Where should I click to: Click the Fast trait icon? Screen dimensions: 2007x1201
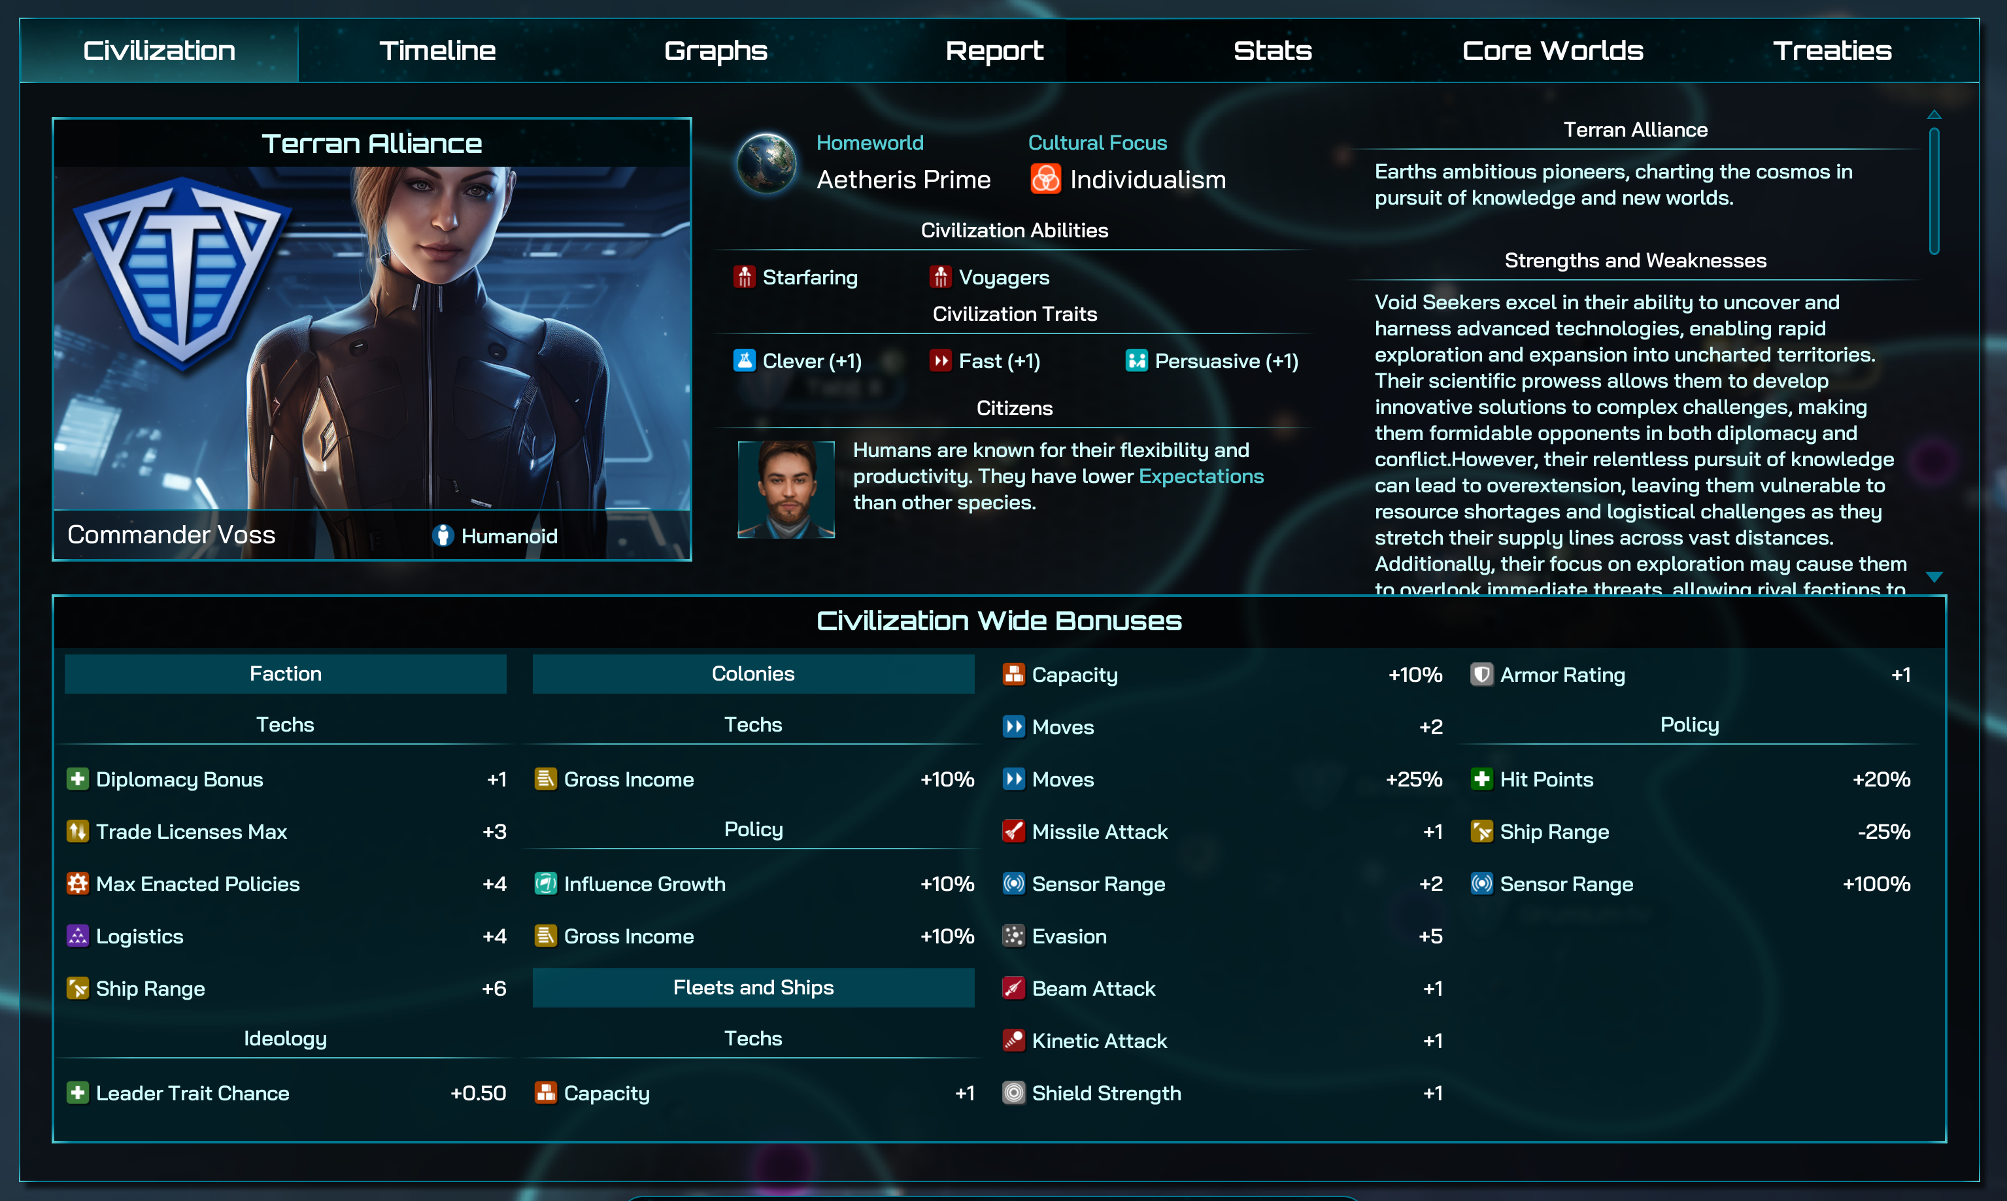[x=940, y=360]
